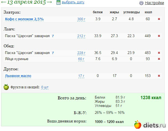Remove the lunch Пасха "Царская" entry
This screenshot has height=131, width=168.
pos(159,36)
